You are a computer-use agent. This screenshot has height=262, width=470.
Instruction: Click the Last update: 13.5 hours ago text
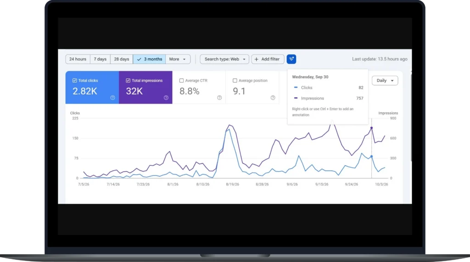[x=380, y=59]
